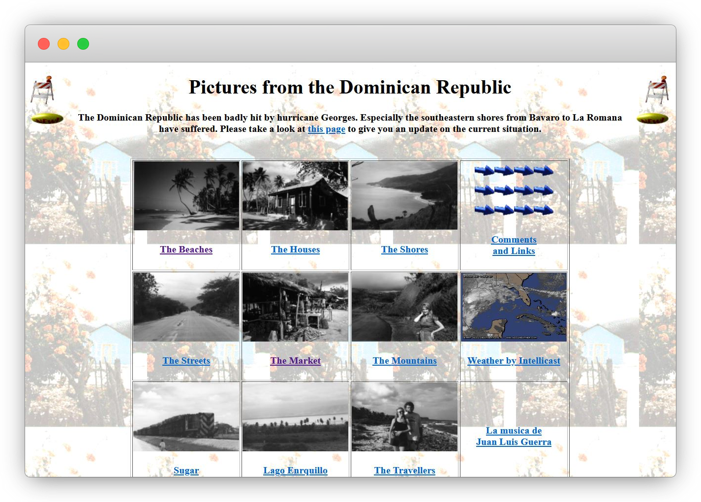This screenshot has width=701, height=502.
Task: Close the window with red button
Action: pos(44,44)
